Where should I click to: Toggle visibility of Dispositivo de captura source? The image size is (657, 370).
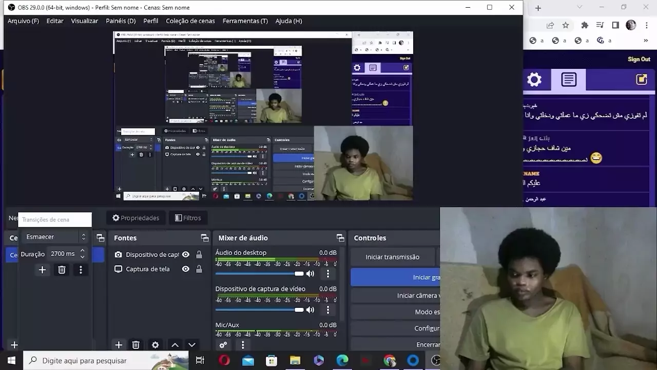186,254
